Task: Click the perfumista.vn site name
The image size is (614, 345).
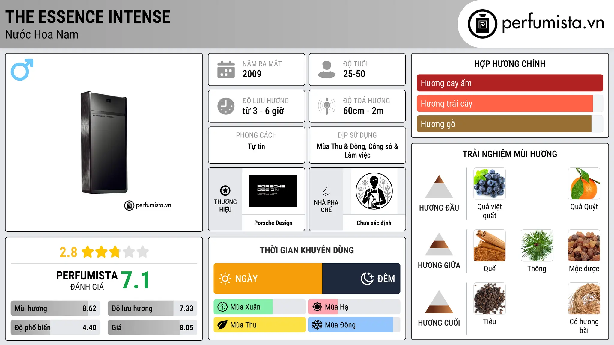Action: pyautogui.click(x=553, y=23)
